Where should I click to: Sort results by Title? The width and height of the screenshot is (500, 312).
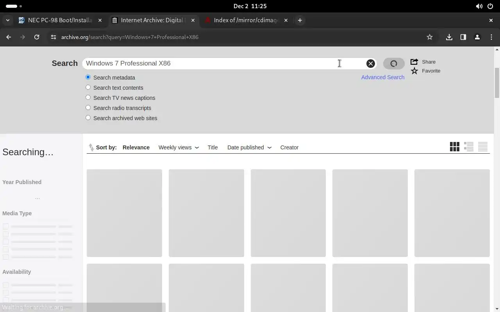point(212,147)
